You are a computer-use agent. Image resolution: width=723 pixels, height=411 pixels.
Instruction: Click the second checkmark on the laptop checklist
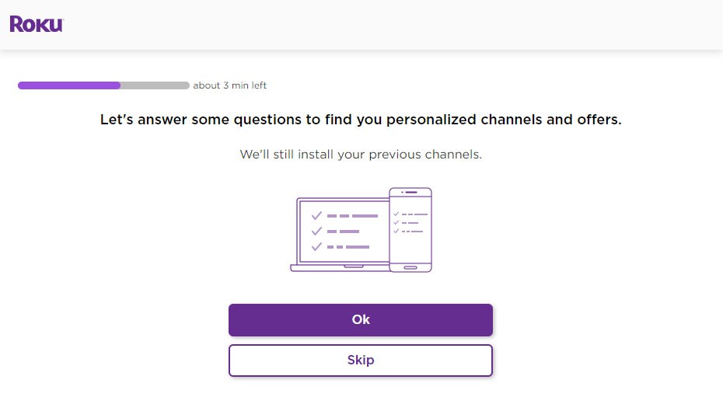click(x=316, y=231)
